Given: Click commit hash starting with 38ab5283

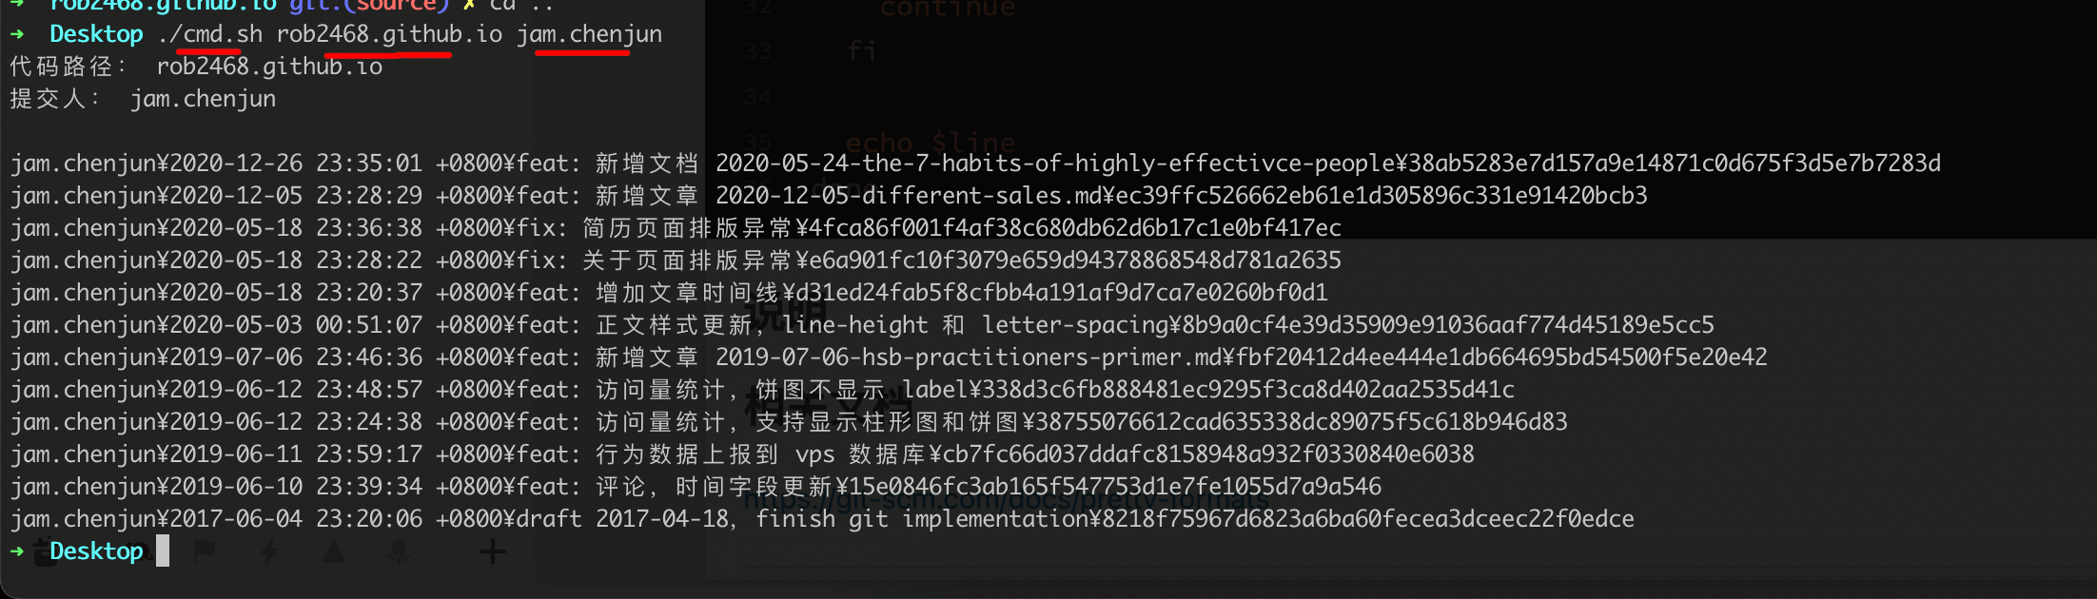Looking at the screenshot, I should tap(1674, 164).
